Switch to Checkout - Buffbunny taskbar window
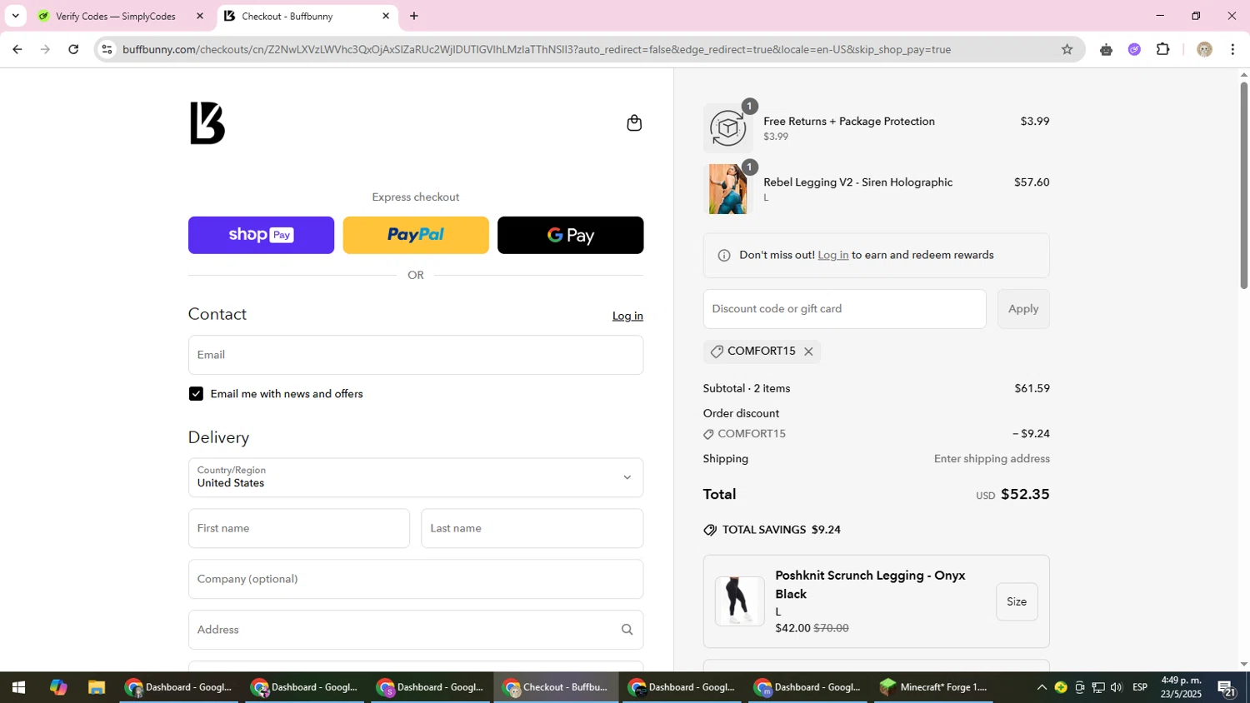The height and width of the screenshot is (703, 1250). click(557, 687)
